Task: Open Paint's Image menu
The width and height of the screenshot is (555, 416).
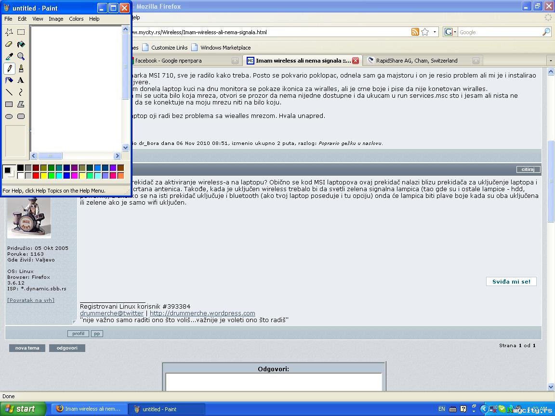Action: 56,19
